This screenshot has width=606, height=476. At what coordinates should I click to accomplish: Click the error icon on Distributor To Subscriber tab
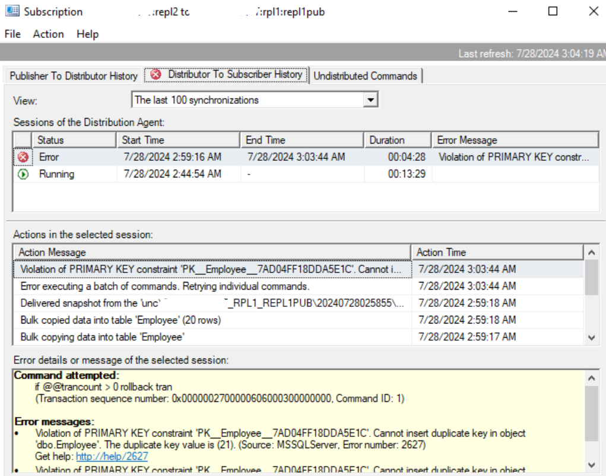pos(156,75)
